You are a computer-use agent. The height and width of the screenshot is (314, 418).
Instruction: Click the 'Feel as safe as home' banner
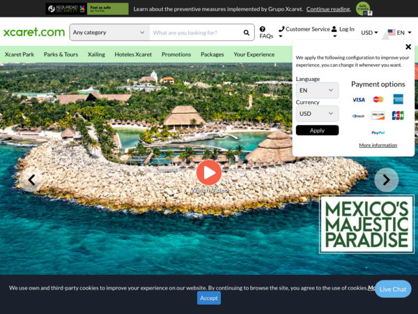108,9
